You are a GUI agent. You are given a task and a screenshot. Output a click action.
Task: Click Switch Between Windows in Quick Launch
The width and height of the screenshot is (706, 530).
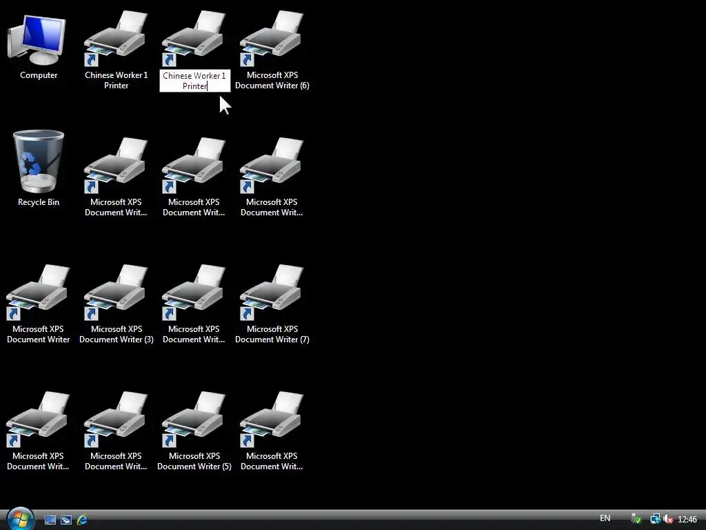66,520
